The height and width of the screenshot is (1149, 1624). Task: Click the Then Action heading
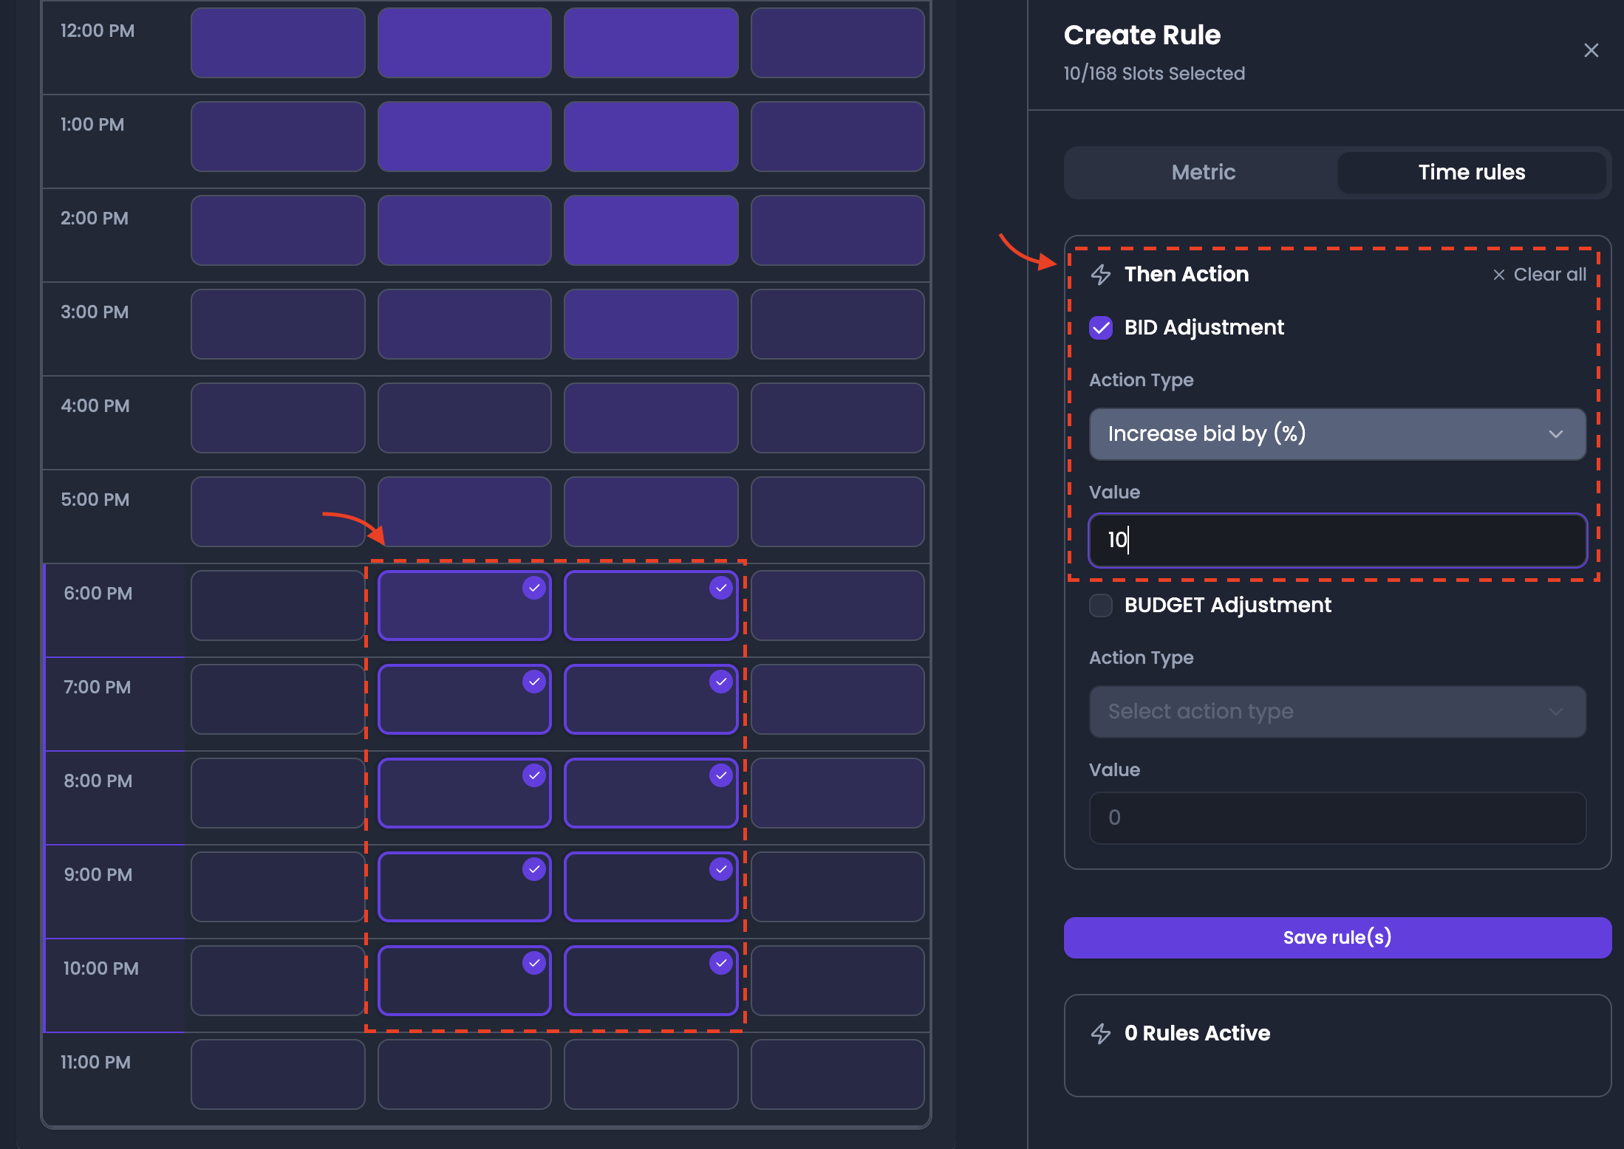pos(1187,275)
